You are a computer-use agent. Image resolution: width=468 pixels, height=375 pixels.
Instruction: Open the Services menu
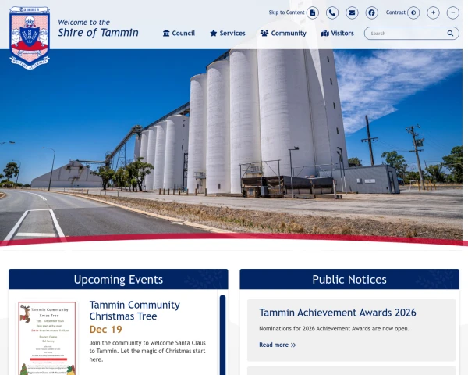[x=228, y=33]
